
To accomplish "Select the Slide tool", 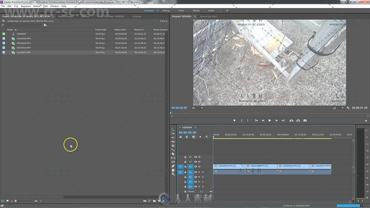I will click(173, 162).
